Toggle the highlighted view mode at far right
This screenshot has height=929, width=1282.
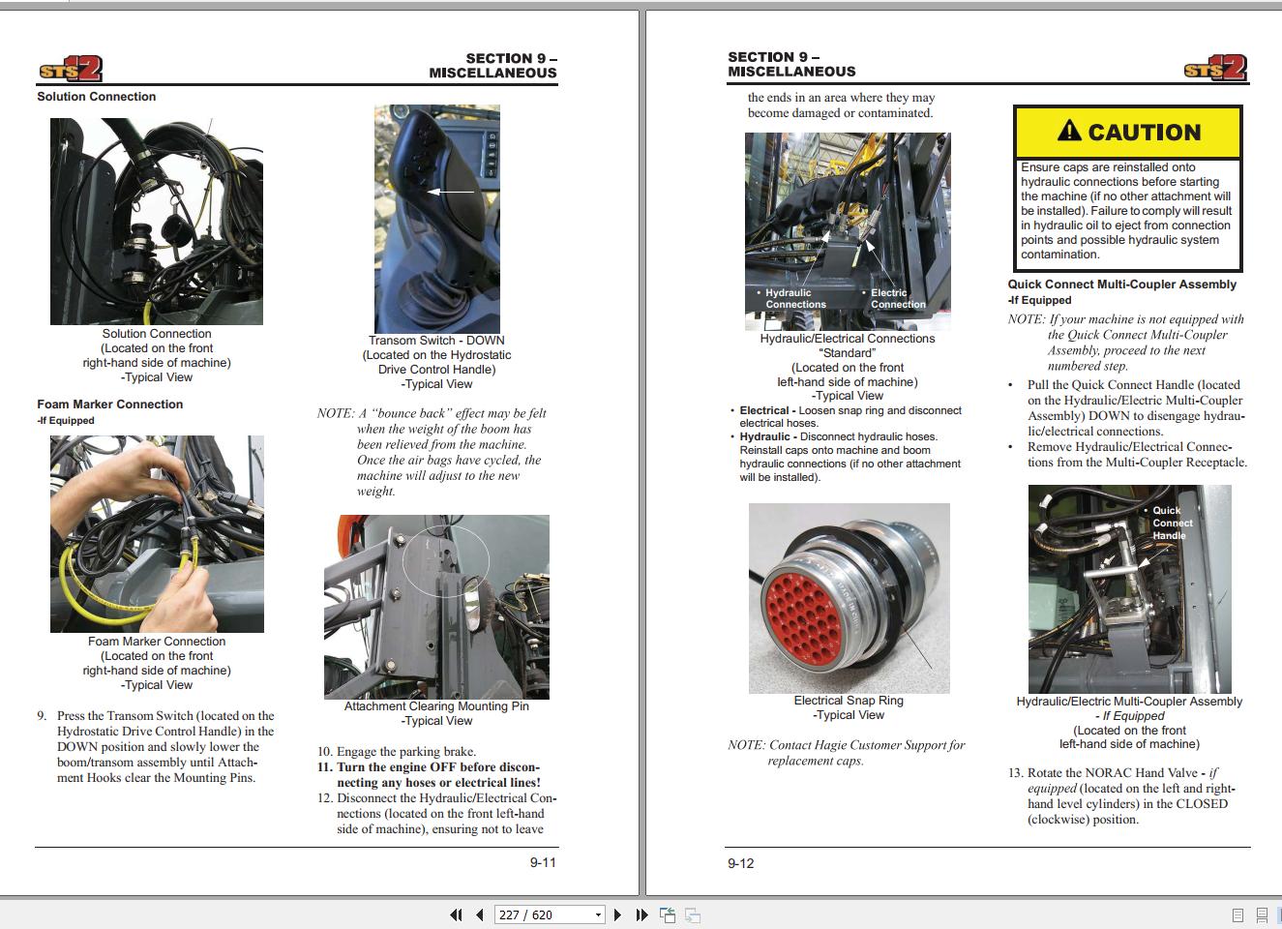[x=1279, y=914]
